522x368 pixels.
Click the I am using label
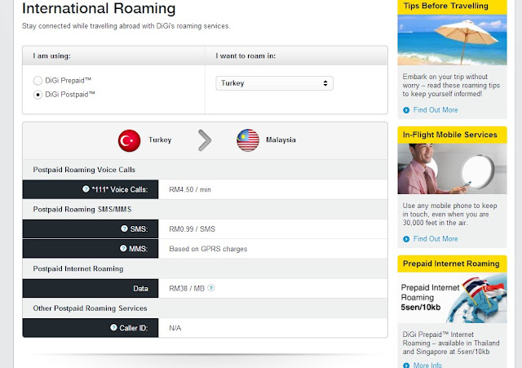[51, 56]
